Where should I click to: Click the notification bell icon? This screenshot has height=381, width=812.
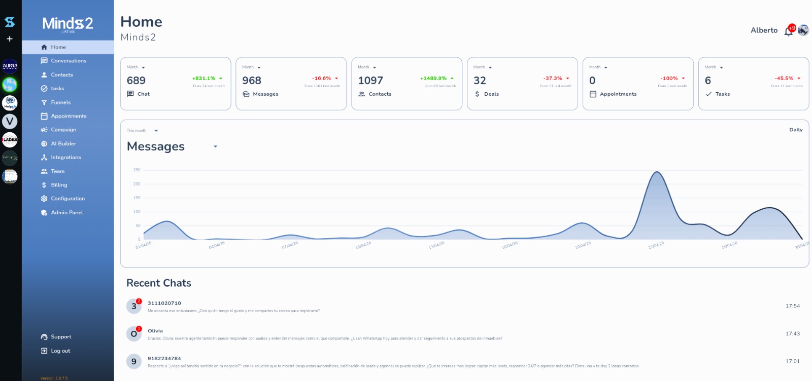[788, 31]
